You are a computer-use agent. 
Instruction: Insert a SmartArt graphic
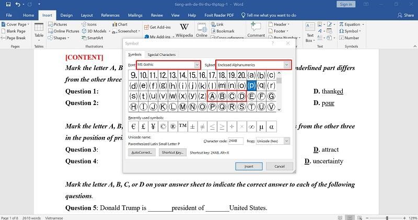pos(92,38)
